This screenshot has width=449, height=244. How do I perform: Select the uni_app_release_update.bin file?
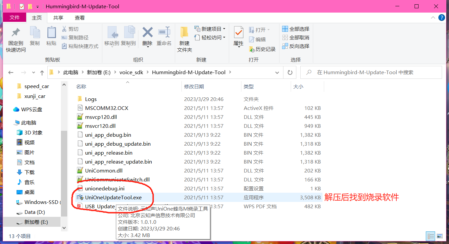118,162
